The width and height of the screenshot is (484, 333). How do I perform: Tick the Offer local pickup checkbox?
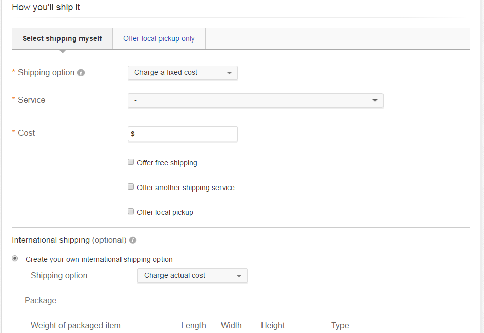tap(131, 212)
